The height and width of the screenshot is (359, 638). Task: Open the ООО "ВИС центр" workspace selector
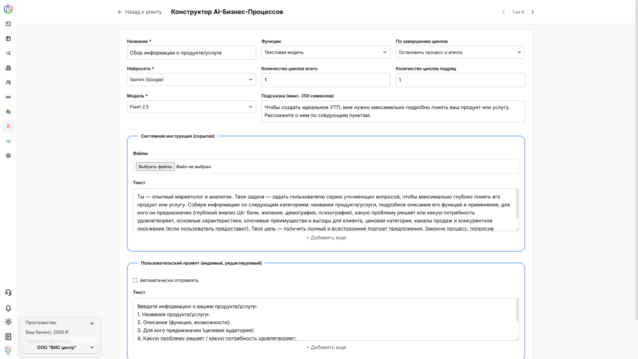click(x=60, y=347)
